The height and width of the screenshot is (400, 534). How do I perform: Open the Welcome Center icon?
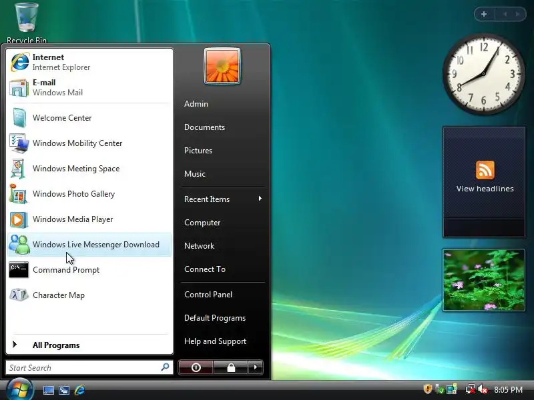click(19, 118)
